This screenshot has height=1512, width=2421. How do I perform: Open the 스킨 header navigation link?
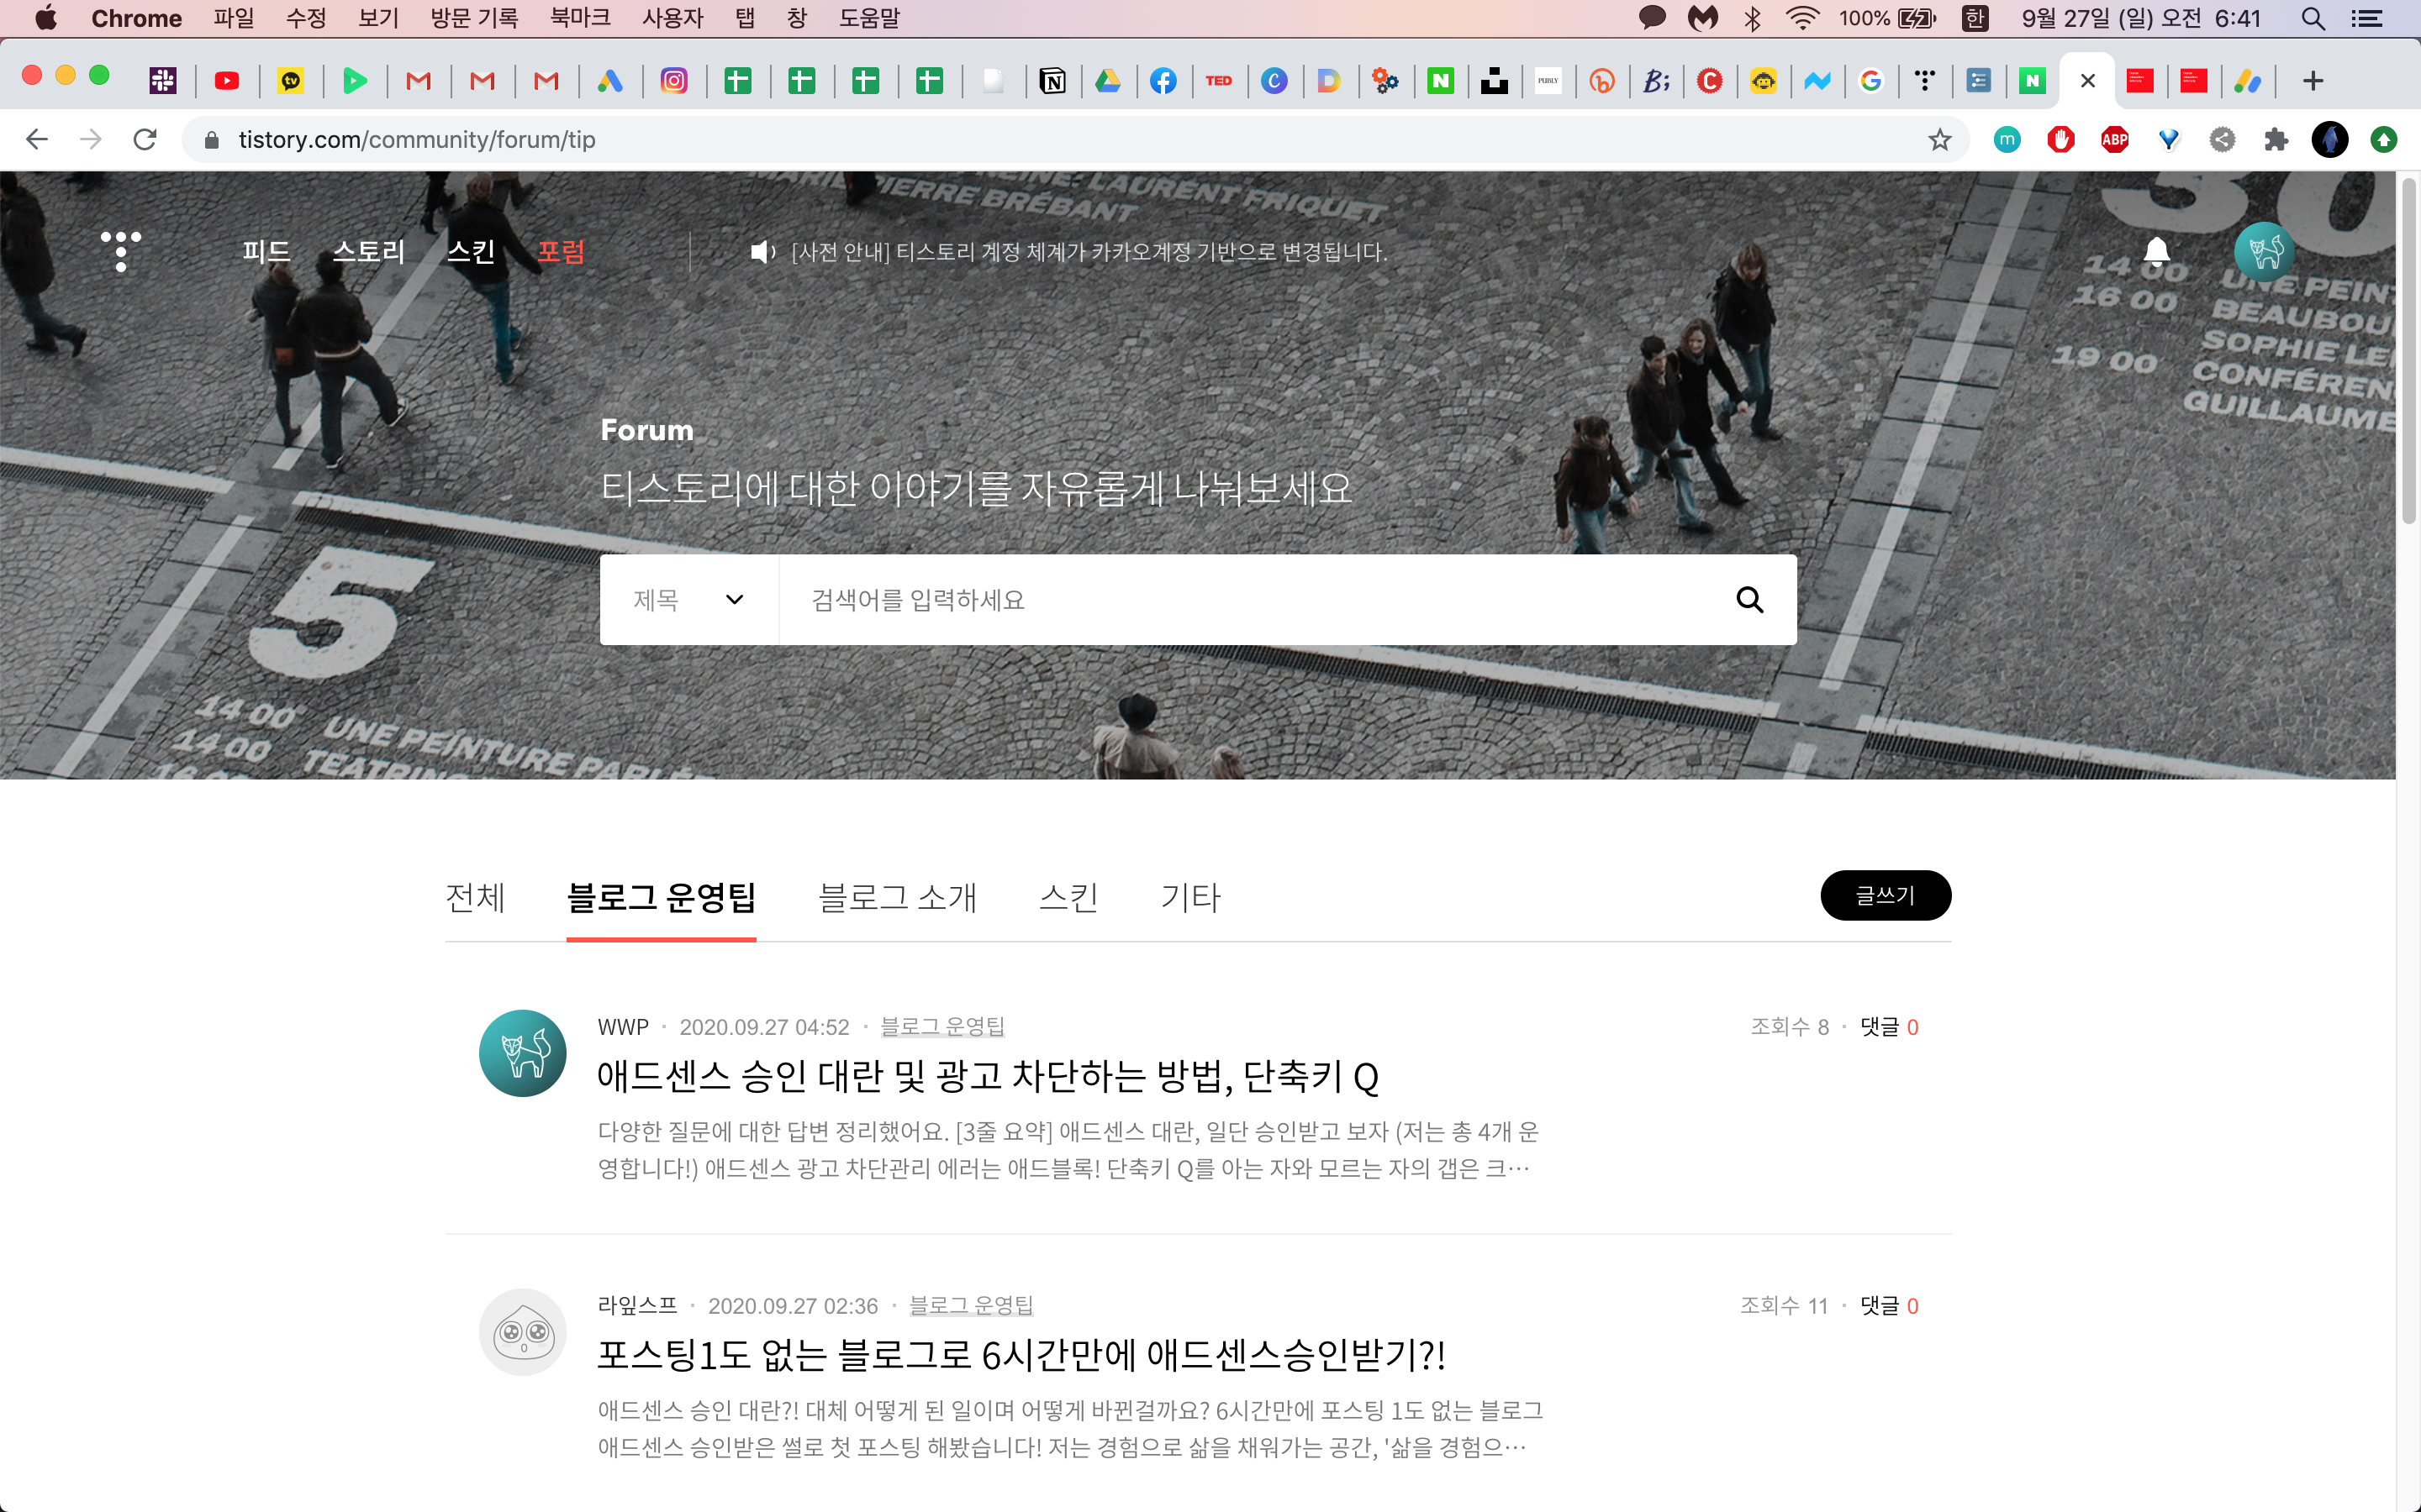click(x=470, y=251)
